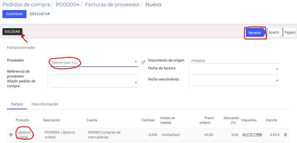Screen dimensions: 297x143
Task: Open the PO00004 breadcrumb link
Action: click(67, 5)
